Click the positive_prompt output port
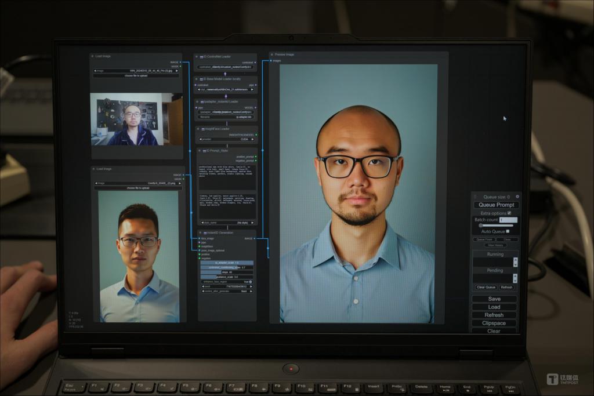 pos(256,157)
